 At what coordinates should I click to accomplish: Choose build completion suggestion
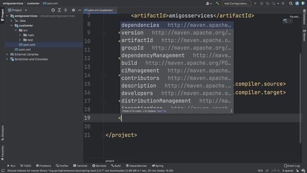[x=177, y=63]
